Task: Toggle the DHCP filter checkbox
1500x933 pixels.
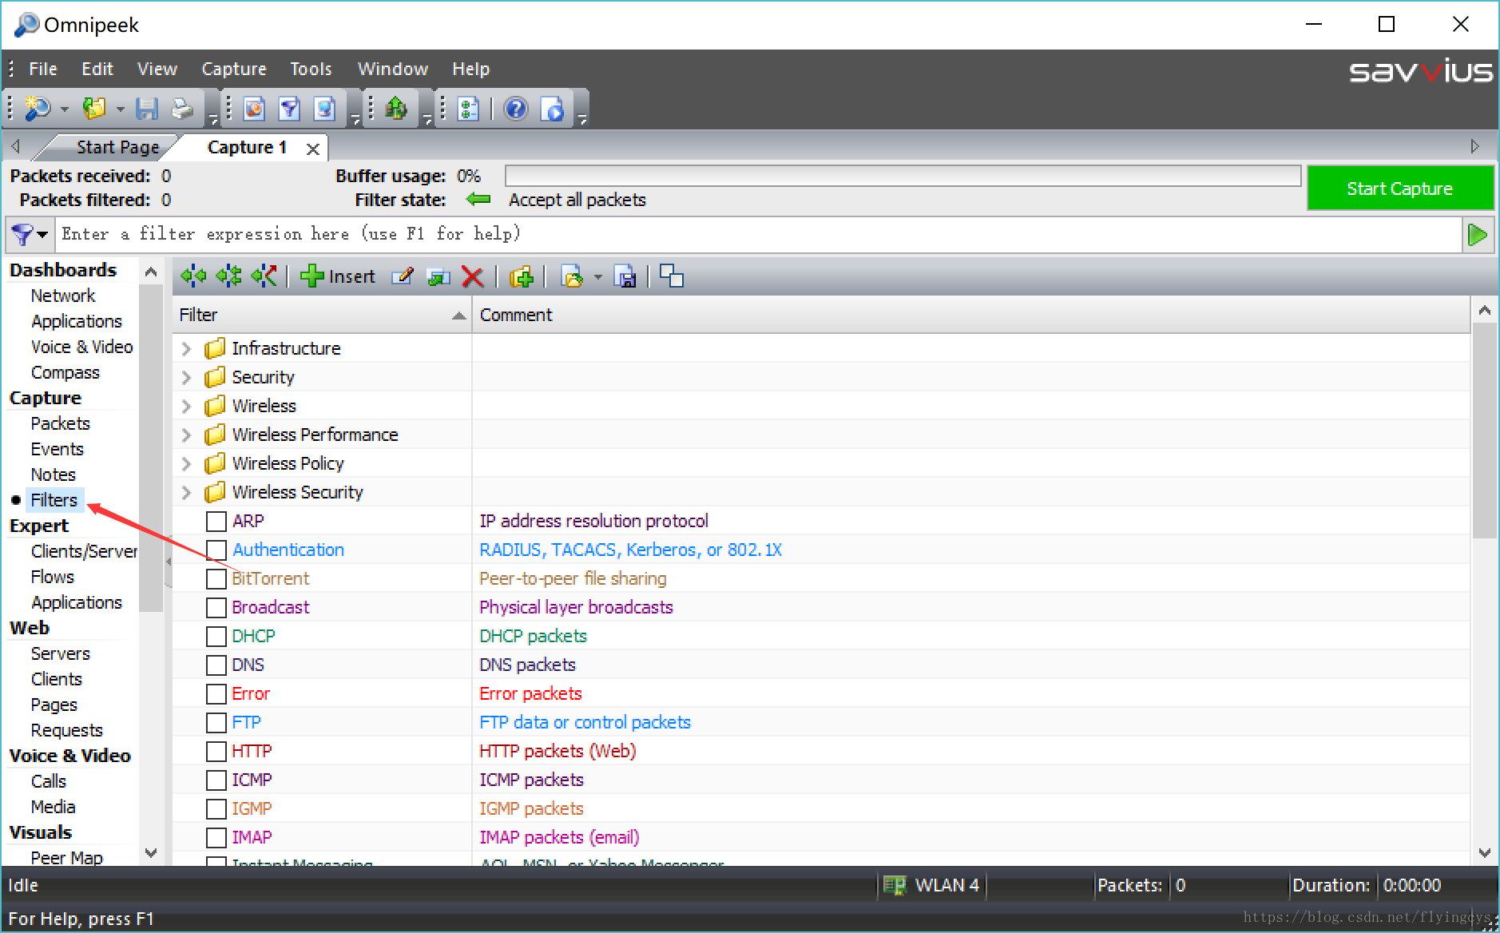Action: (x=216, y=636)
